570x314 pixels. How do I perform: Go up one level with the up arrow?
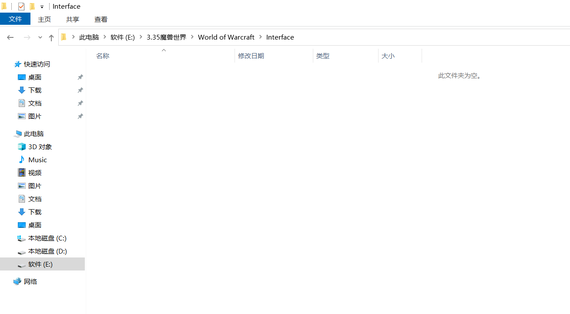pyautogui.click(x=51, y=37)
